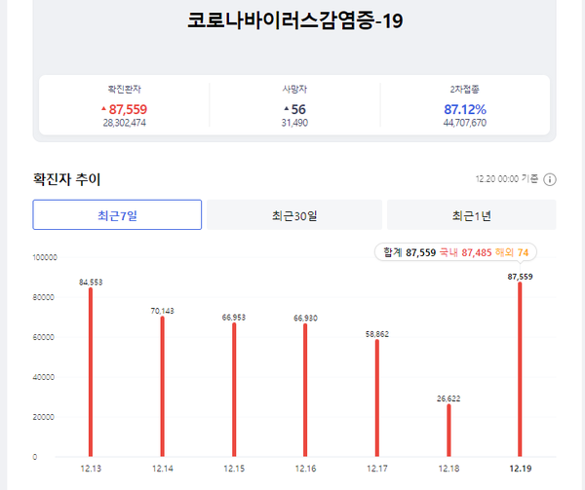
Task: Switch to the 최근1년 tab
Action: point(472,215)
